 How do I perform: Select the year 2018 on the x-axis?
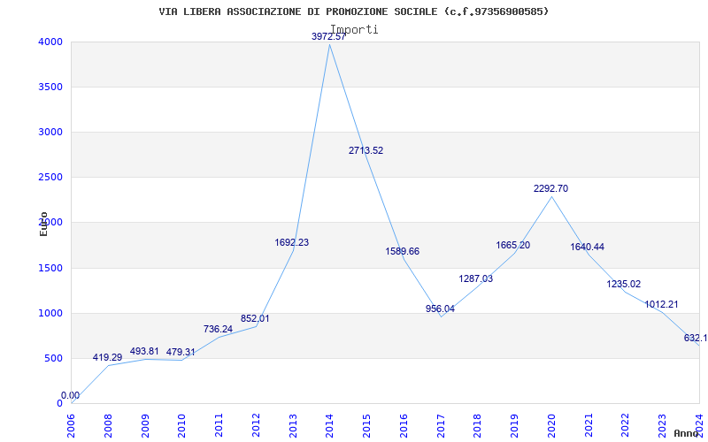click(x=478, y=425)
